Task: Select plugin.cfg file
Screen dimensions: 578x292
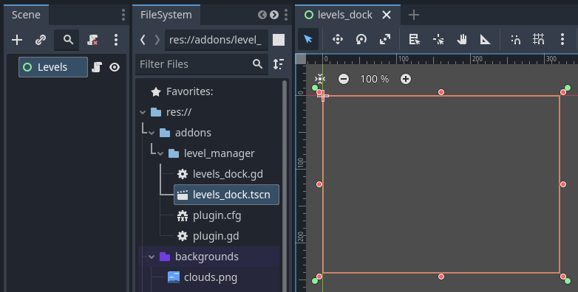Action: pos(217,215)
